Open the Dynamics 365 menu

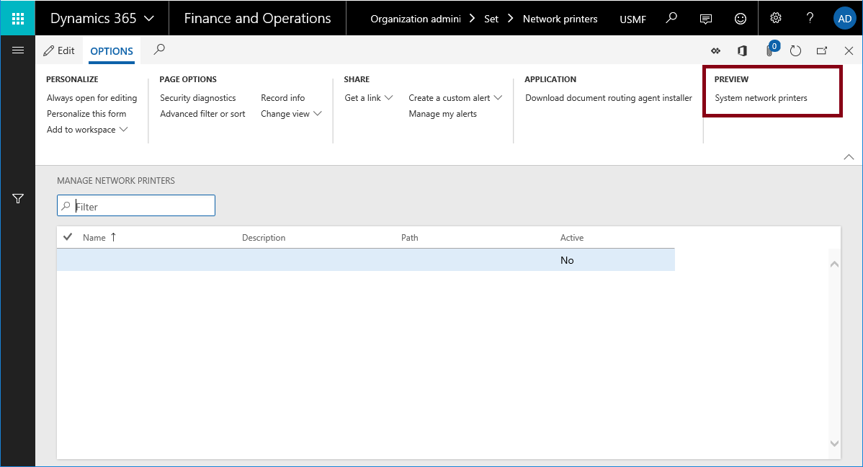(102, 17)
